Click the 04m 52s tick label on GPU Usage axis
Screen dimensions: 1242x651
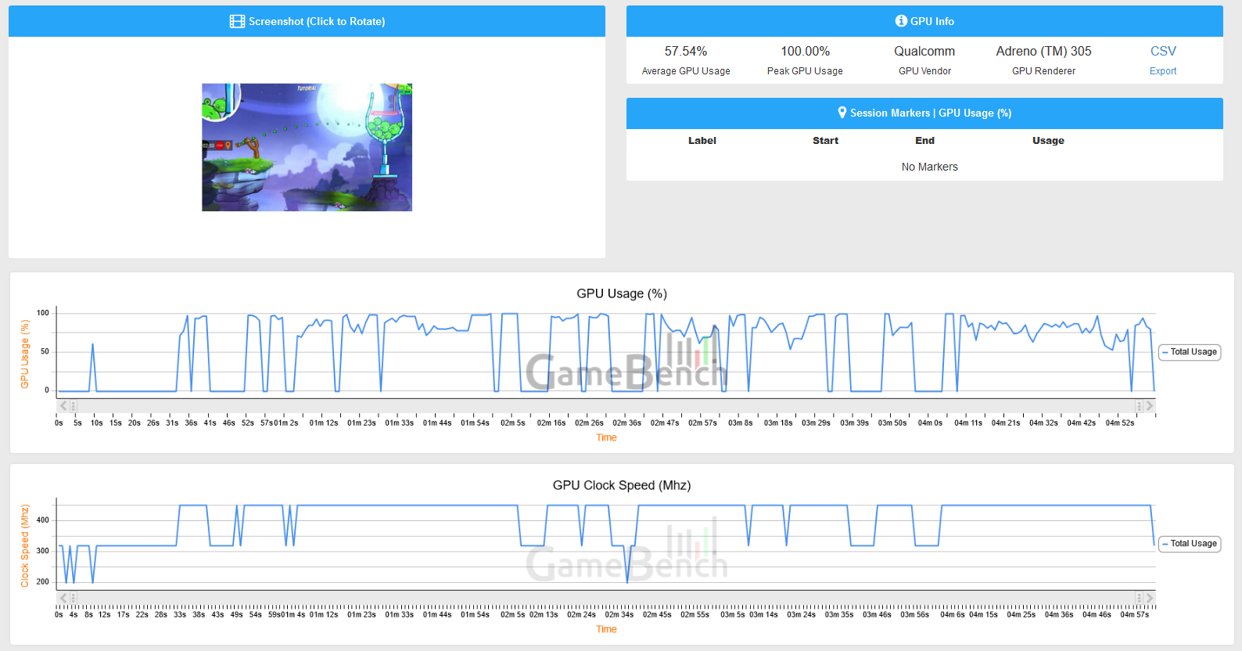(x=1119, y=423)
